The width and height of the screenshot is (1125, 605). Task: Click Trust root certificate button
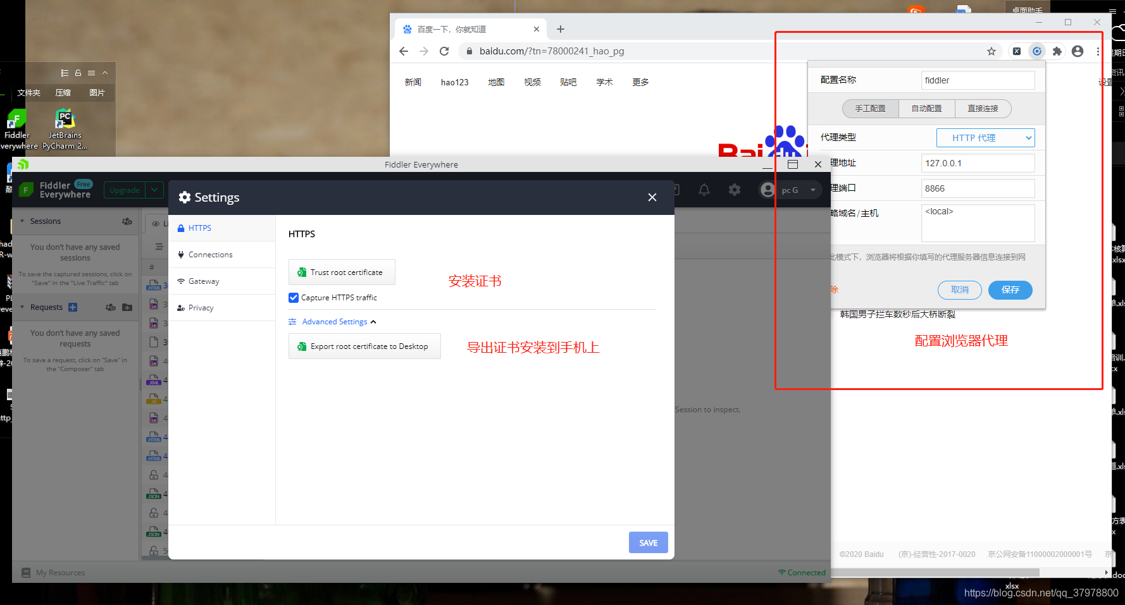coord(342,272)
